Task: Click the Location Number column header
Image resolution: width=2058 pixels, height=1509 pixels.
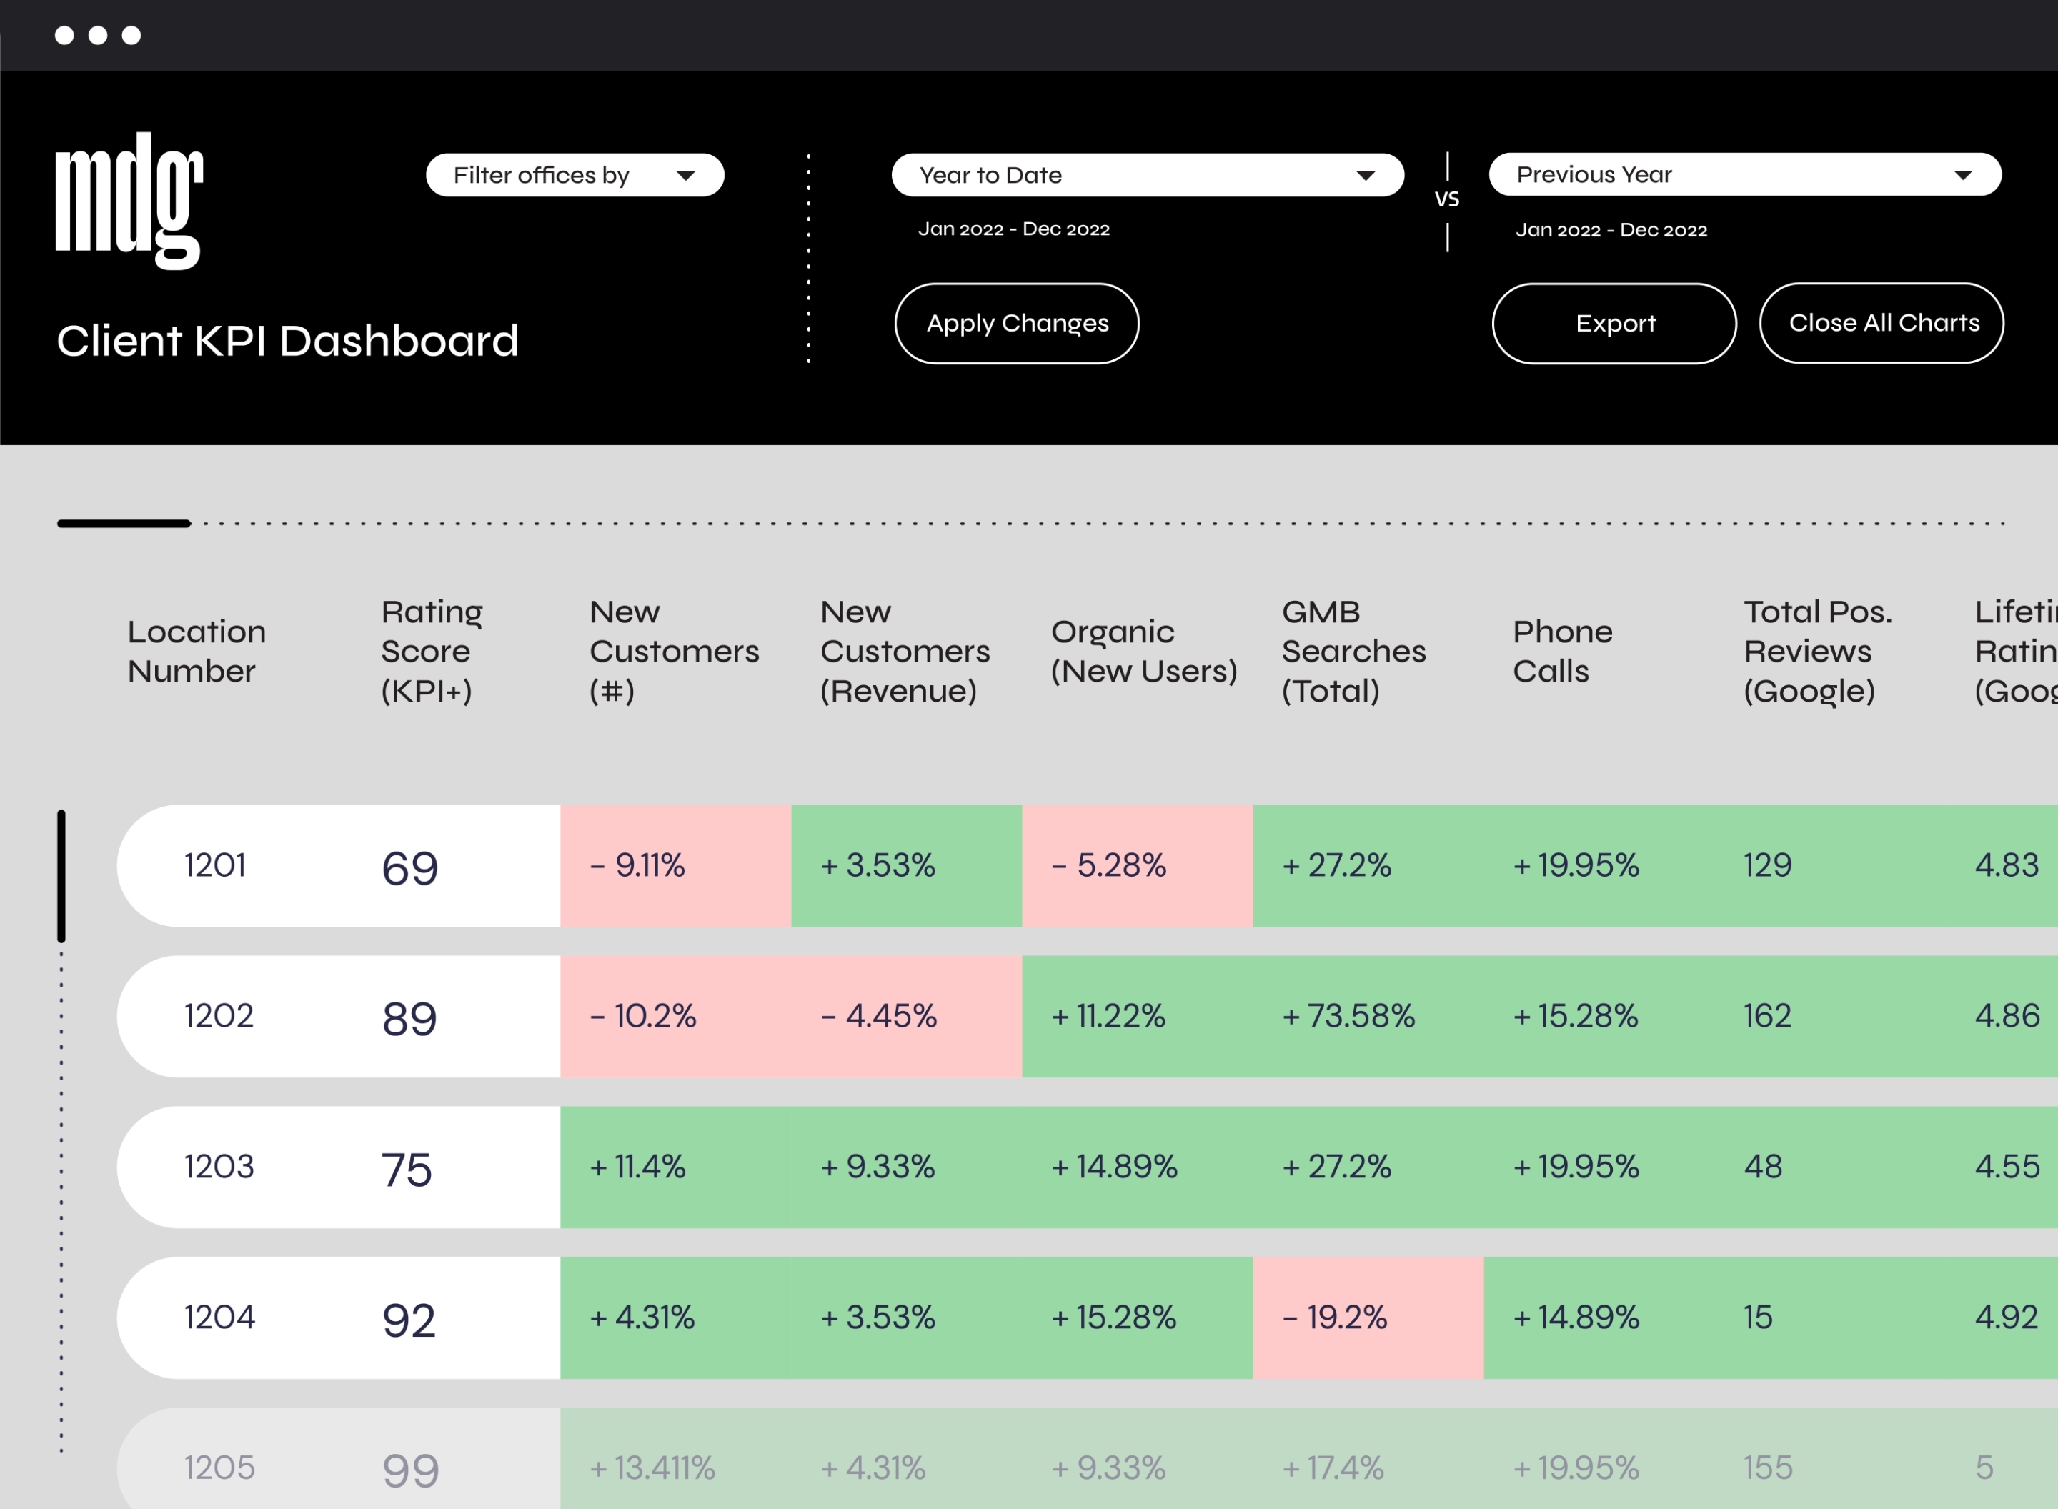Action: pos(197,652)
